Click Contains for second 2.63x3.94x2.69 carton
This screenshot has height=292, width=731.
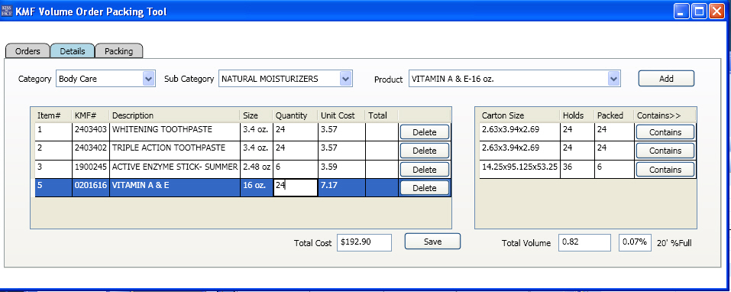pos(665,151)
